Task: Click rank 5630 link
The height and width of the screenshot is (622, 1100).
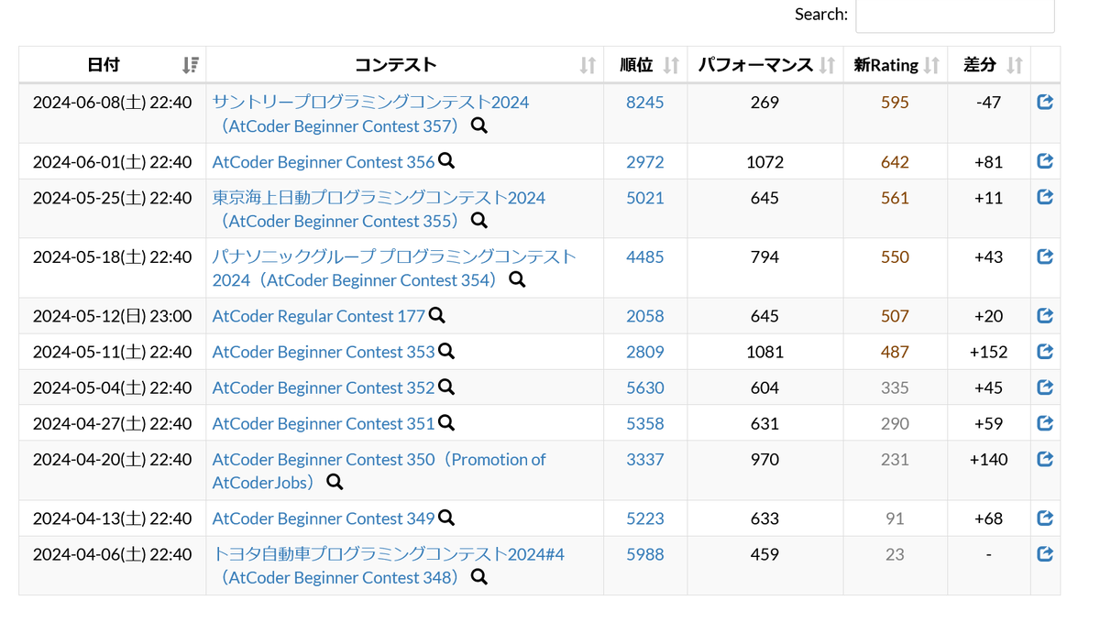Action: [645, 387]
